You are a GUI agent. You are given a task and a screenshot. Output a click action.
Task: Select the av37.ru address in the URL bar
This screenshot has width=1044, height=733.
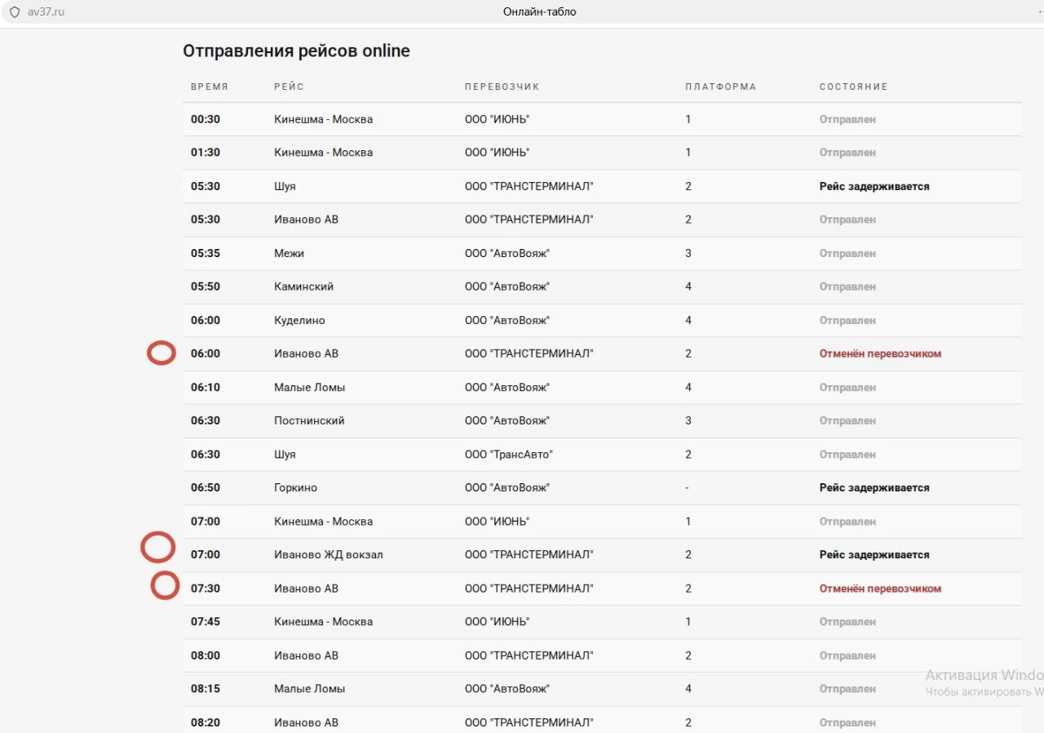[46, 12]
